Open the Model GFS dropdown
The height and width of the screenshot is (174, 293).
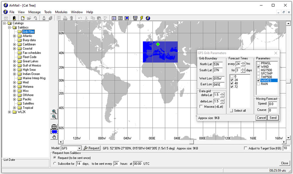79,148
